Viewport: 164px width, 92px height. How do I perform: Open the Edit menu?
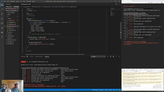click(x=8, y=1)
